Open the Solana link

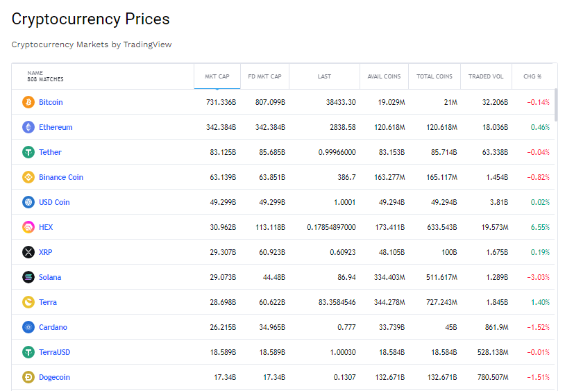coord(50,277)
